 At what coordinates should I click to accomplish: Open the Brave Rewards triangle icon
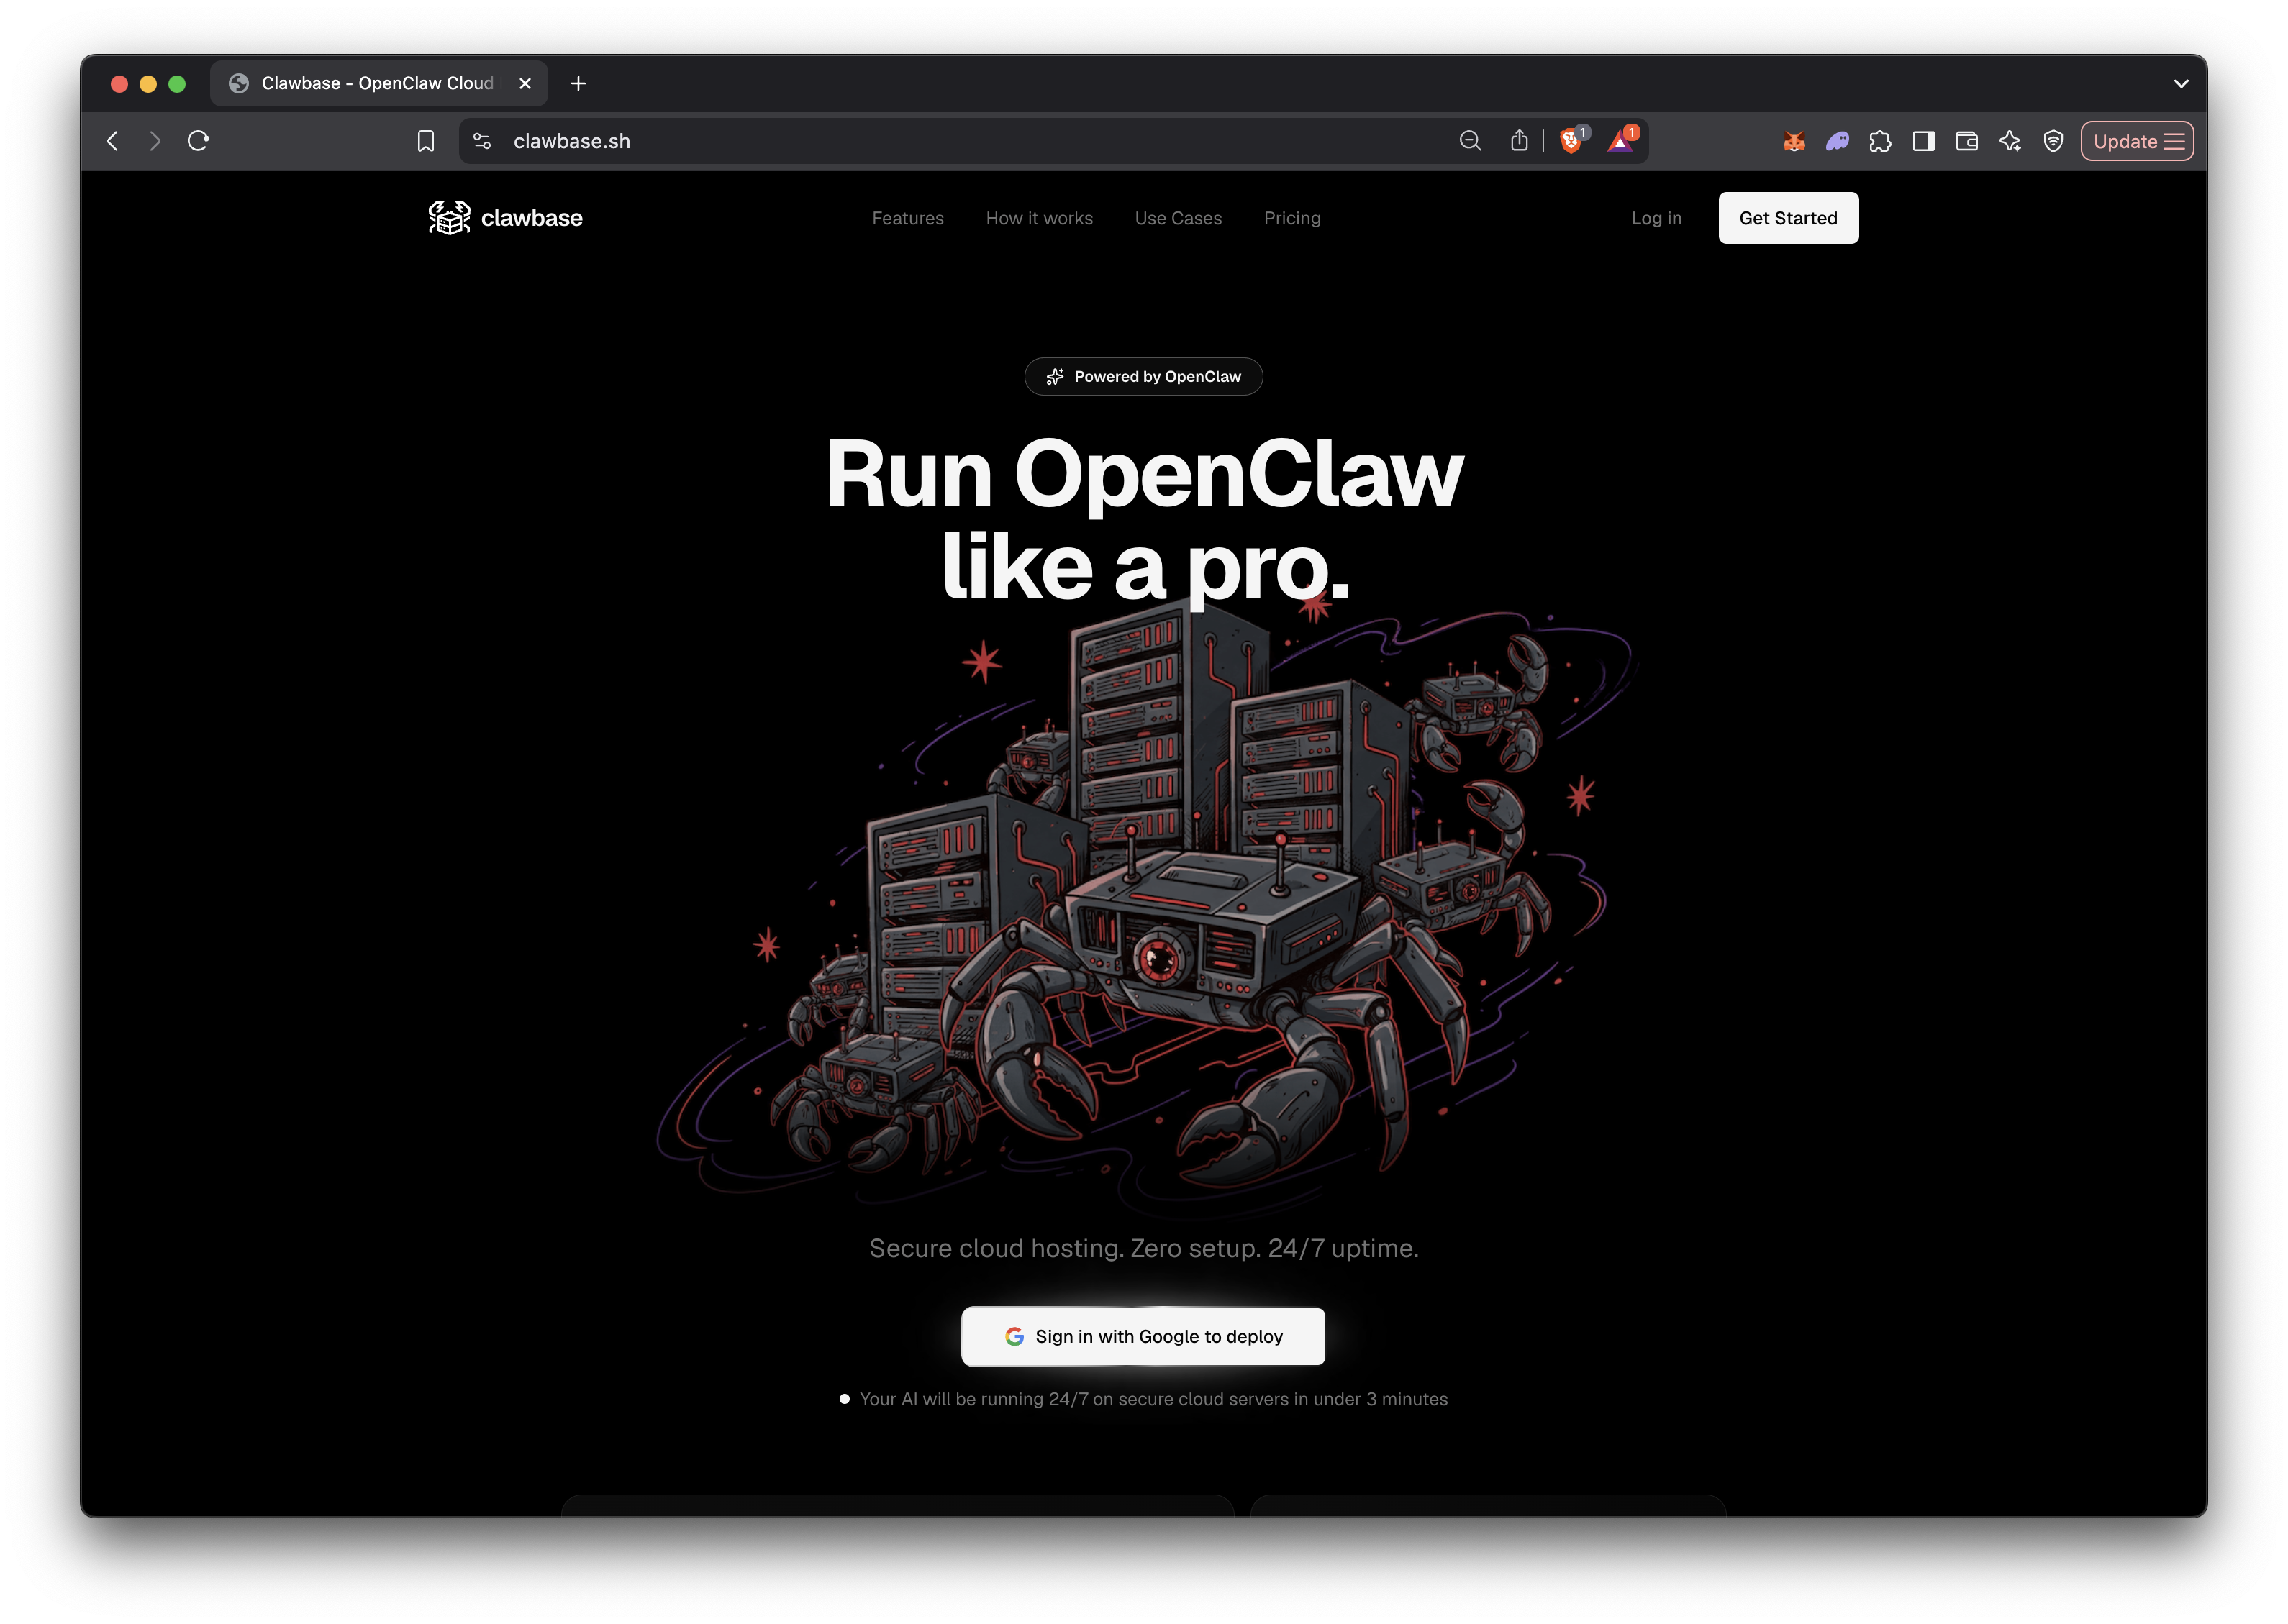pos(1622,141)
